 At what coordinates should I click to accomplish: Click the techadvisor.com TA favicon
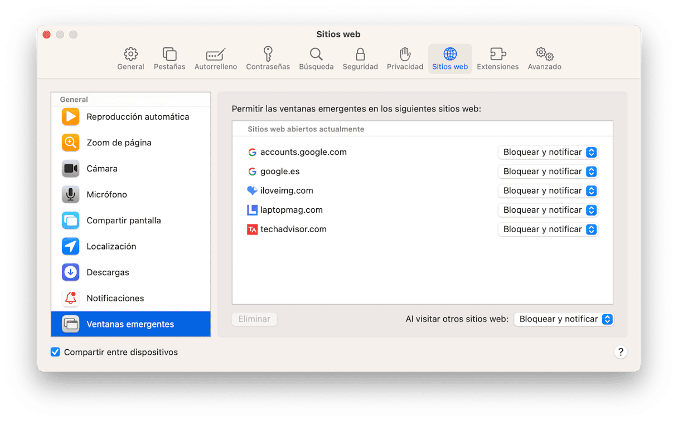[x=252, y=229]
